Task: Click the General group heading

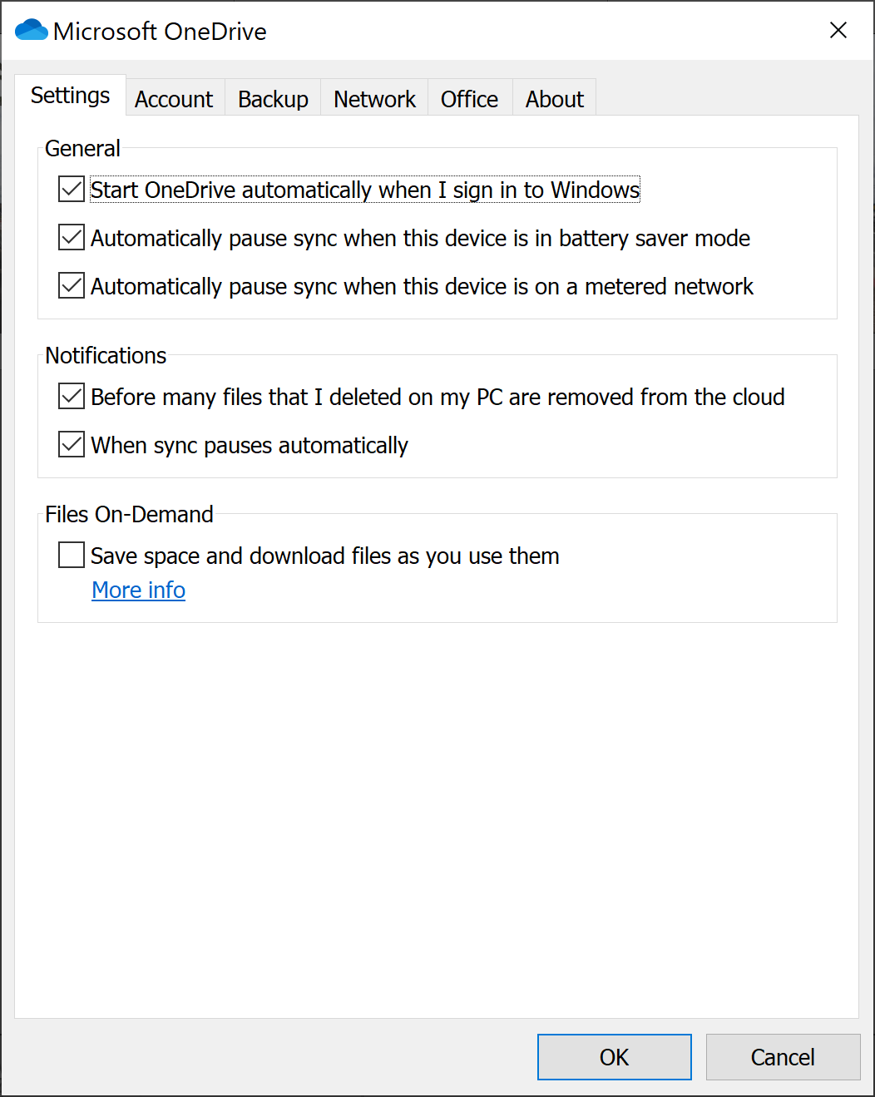Action: [82, 148]
